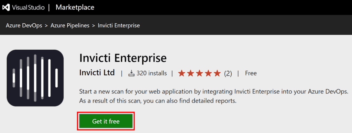Click the Free pricing label
Viewport: 352px width, 133px height.
pyautogui.click(x=251, y=73)
